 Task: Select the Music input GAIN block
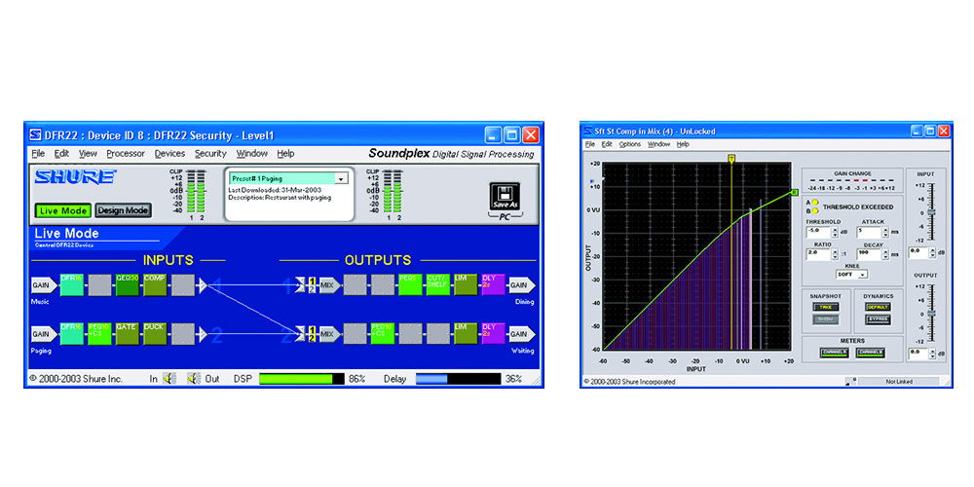pyautogui.click(x=44, y=285)
